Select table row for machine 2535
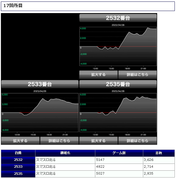This screenshot has width=176, height=179. [x=88, y=174]
